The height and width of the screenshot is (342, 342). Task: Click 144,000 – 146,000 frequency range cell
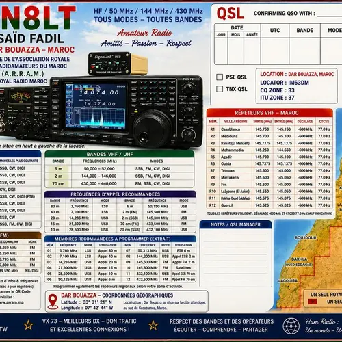pyautogui.click(x=99, y=176)
